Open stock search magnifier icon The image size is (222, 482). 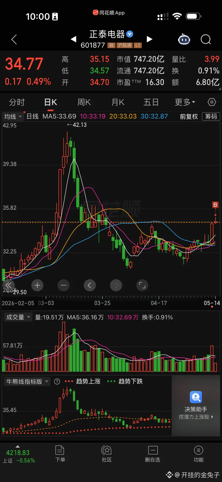[206, 39]
